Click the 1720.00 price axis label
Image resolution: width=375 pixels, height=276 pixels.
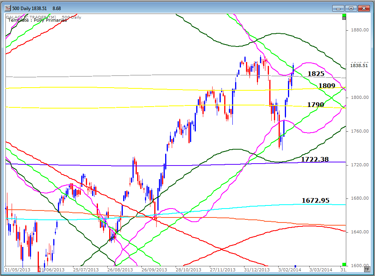pyautogui.click(x=360, y=165)
